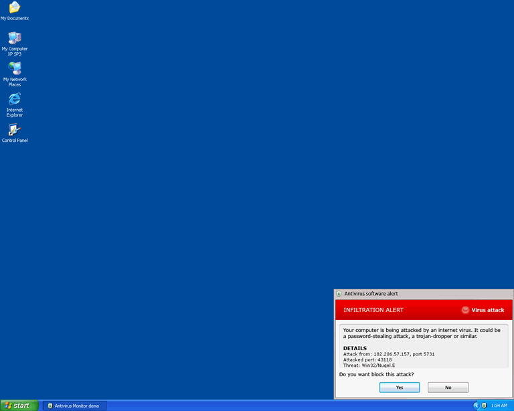514x411 pixels.
Task: Select the My Computer XP SP3 icon
Action: pyautogui.click(x=14, y=38)
